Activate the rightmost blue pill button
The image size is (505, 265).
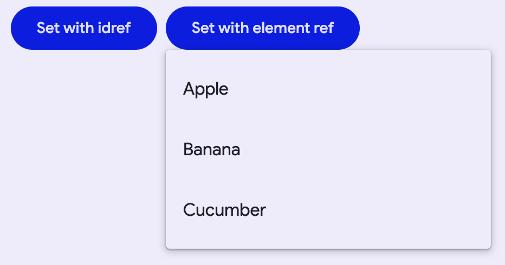pyautogui.click(x=262, y=28)
